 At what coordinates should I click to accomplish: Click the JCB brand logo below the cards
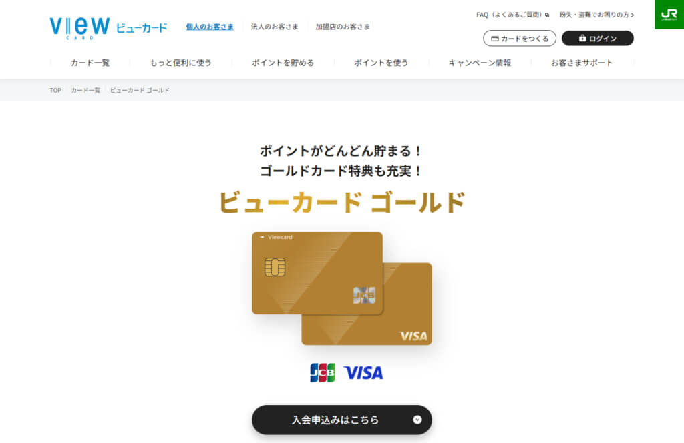point(323,372)
